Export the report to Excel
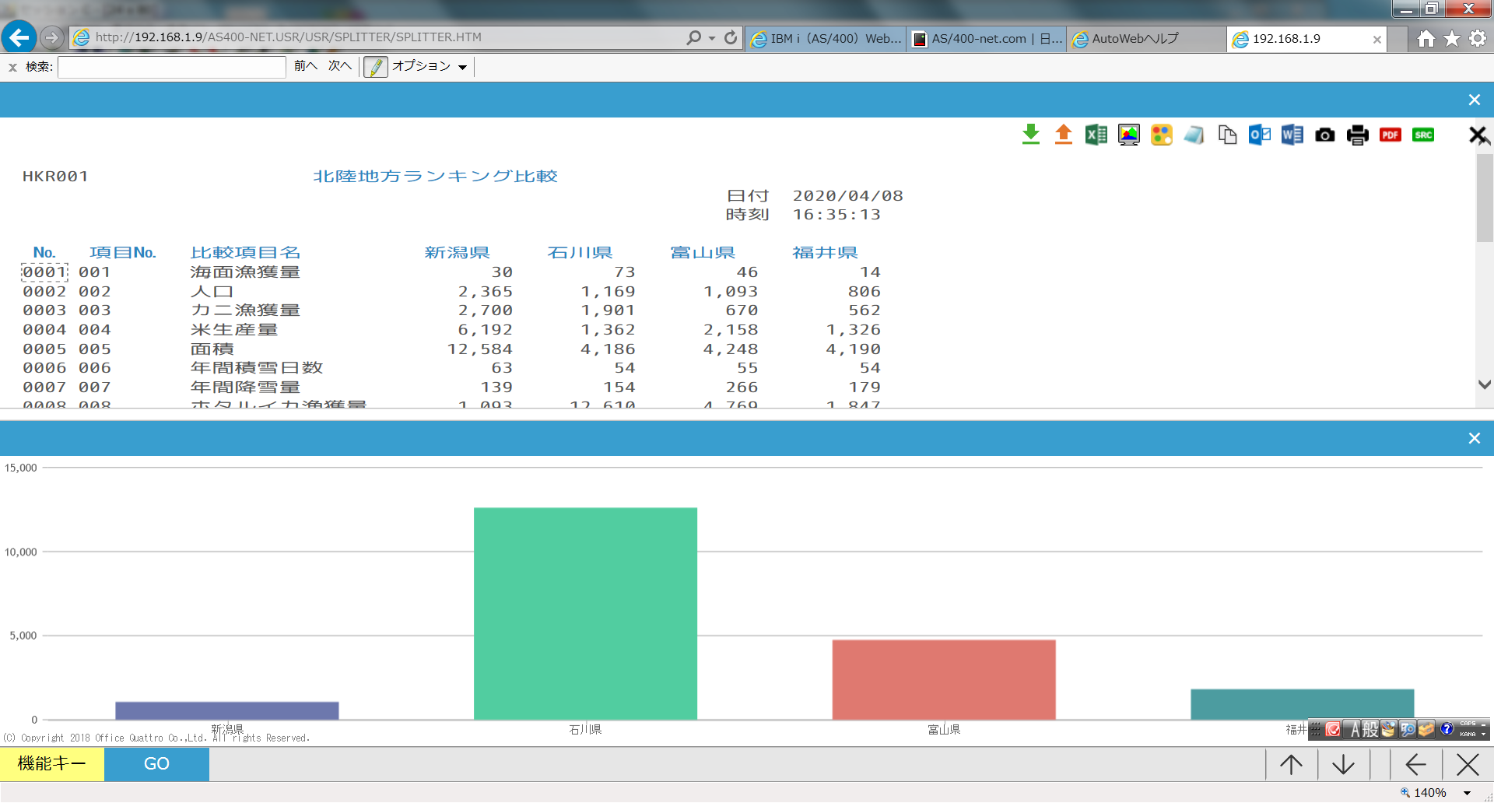Image resolution: width=1494 pixels, height=803 pixels. tap(1096, 135)
